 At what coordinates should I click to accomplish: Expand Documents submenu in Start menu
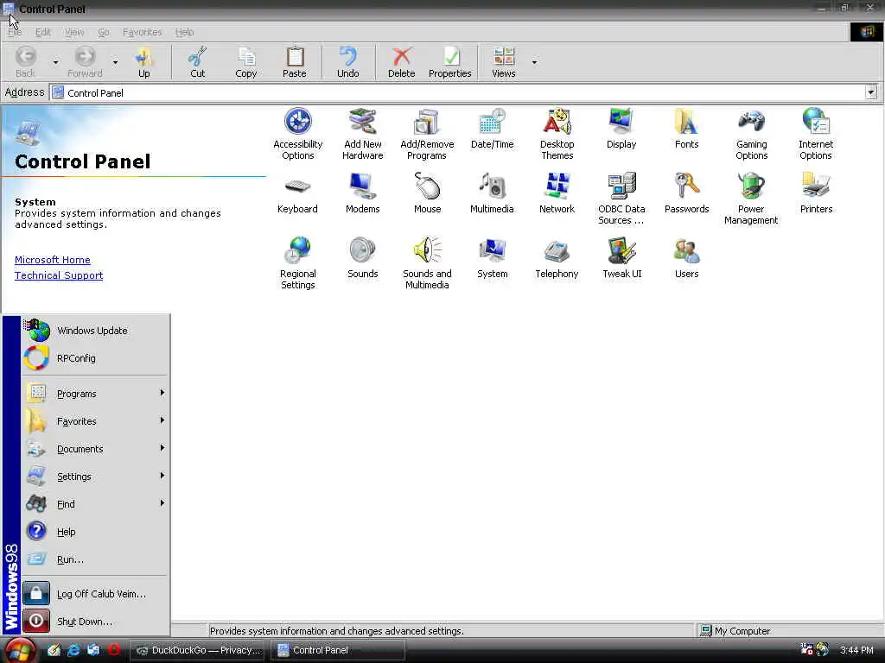coord(95,449)
